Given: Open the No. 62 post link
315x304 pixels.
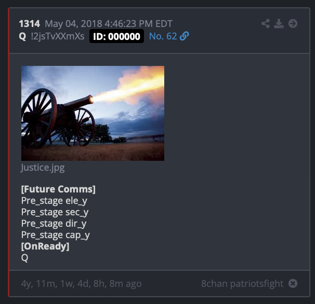Looking at the screenshot, I should click(x=163, y=36).
